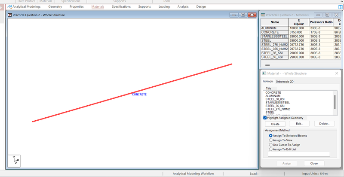The image size is (344, 177).
Task: Select STEEL in the Title list
Action: tap(270, 113)
